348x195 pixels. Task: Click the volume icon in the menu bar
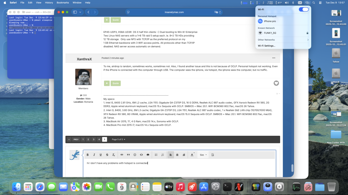286,3
